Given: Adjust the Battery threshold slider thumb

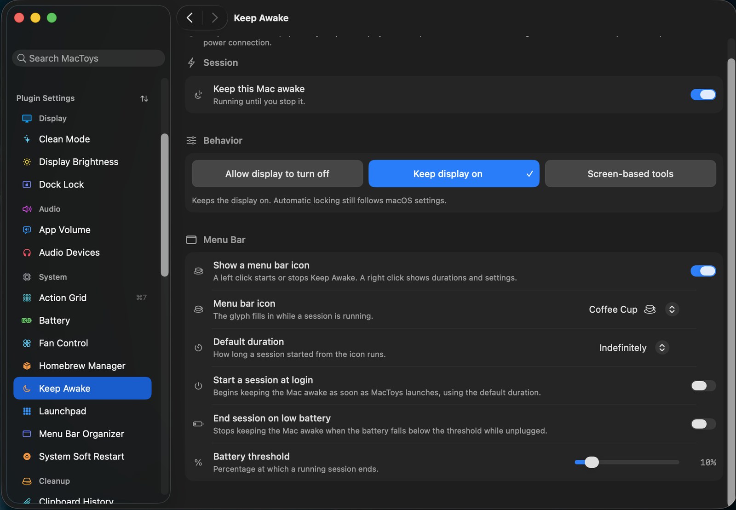Looking at the screenshot, I should 592,462.
